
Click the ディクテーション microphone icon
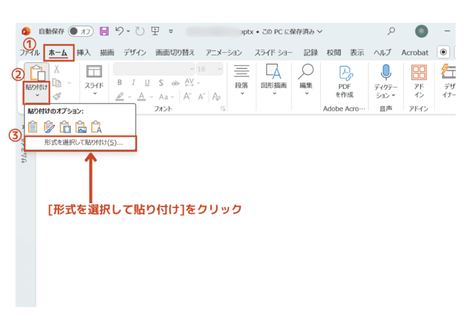[386, 73]
